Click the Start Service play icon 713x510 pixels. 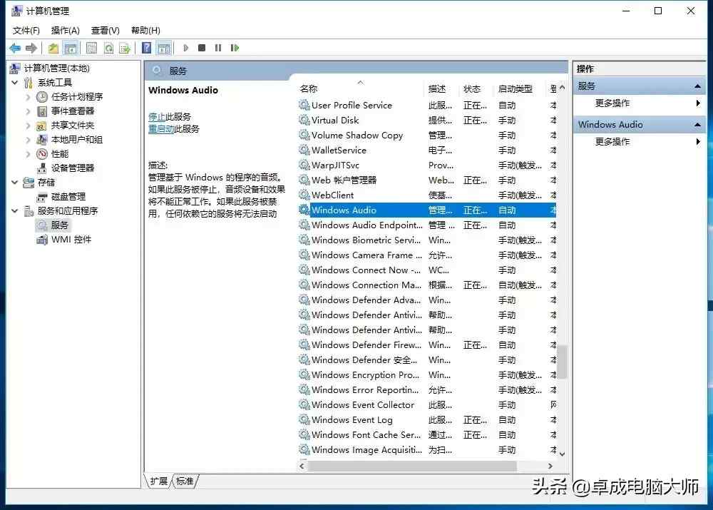tap(185, 48)
